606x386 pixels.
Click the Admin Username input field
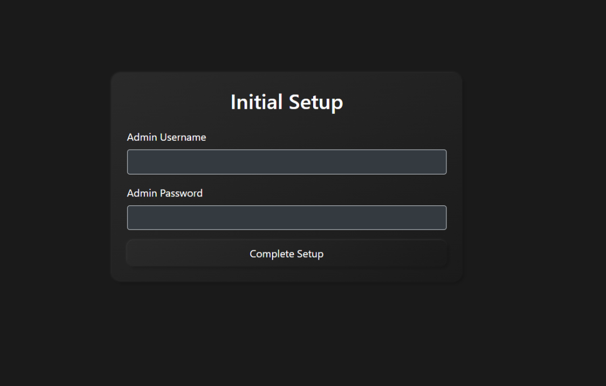[287, 162]
